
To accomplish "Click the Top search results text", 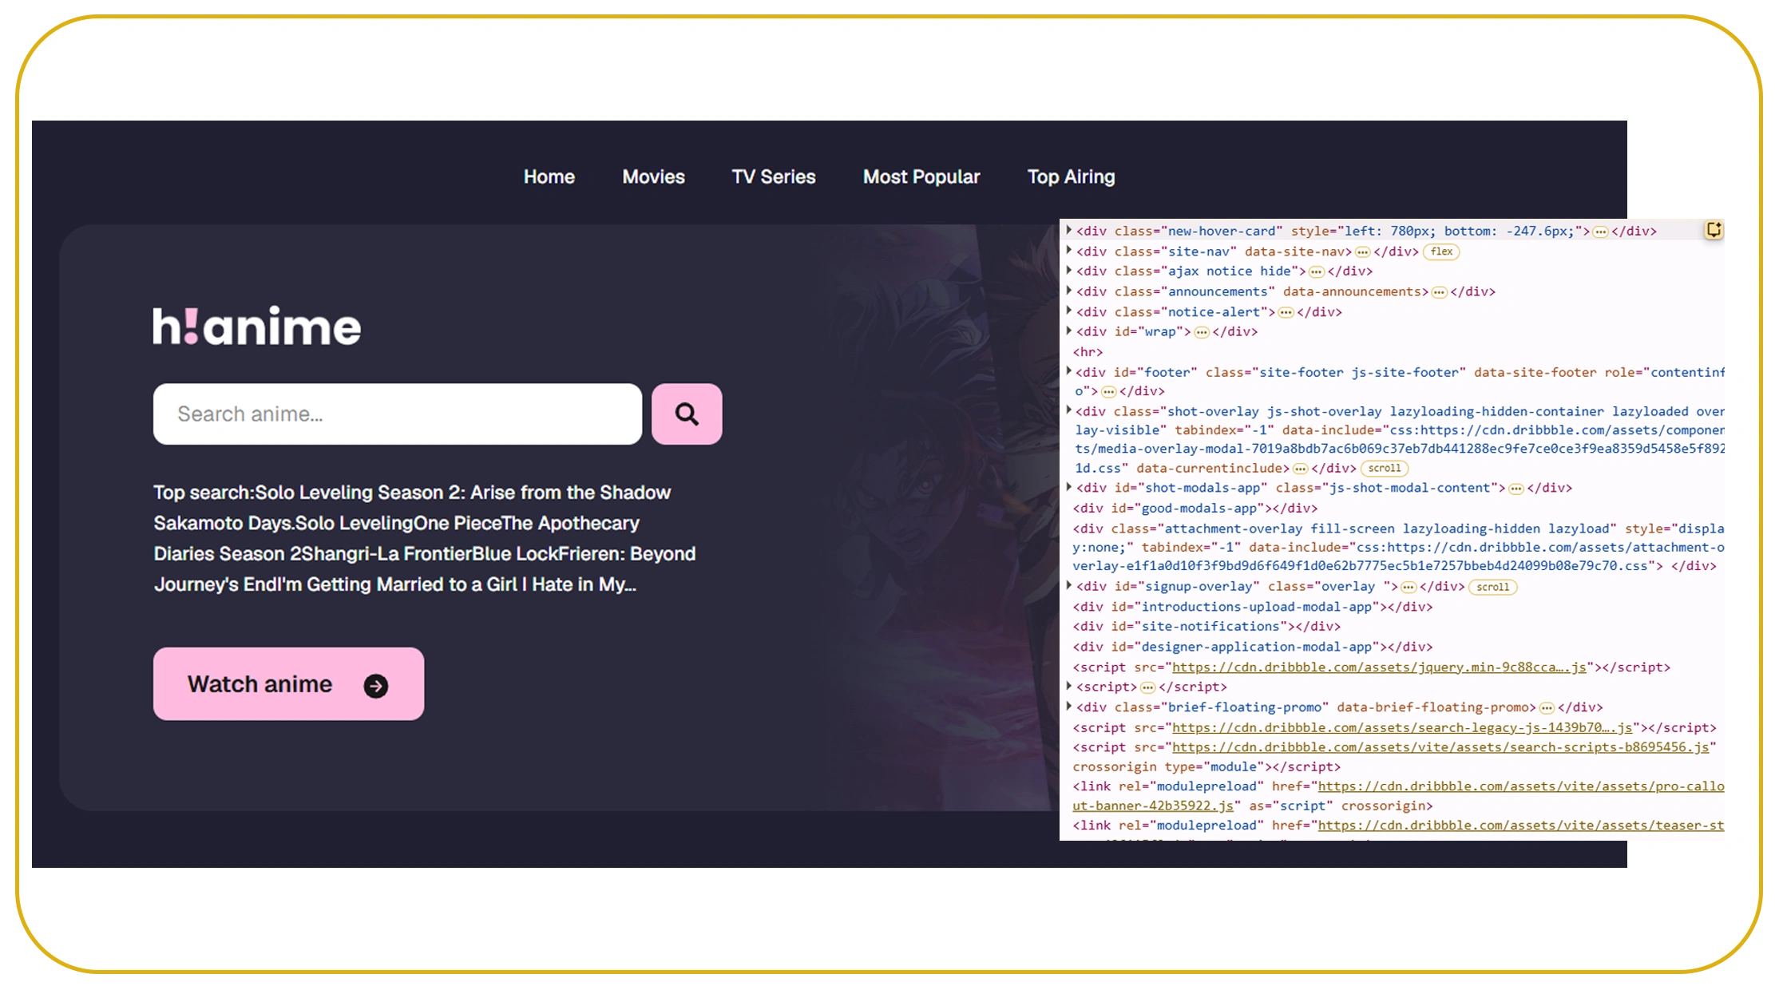I will coord(425,538).
